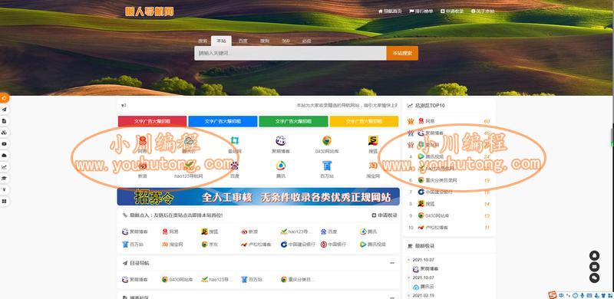Open the home icon in left sidebar
Image resolution: width=614 pixels, height=299 pixels.
click(4, 98)
